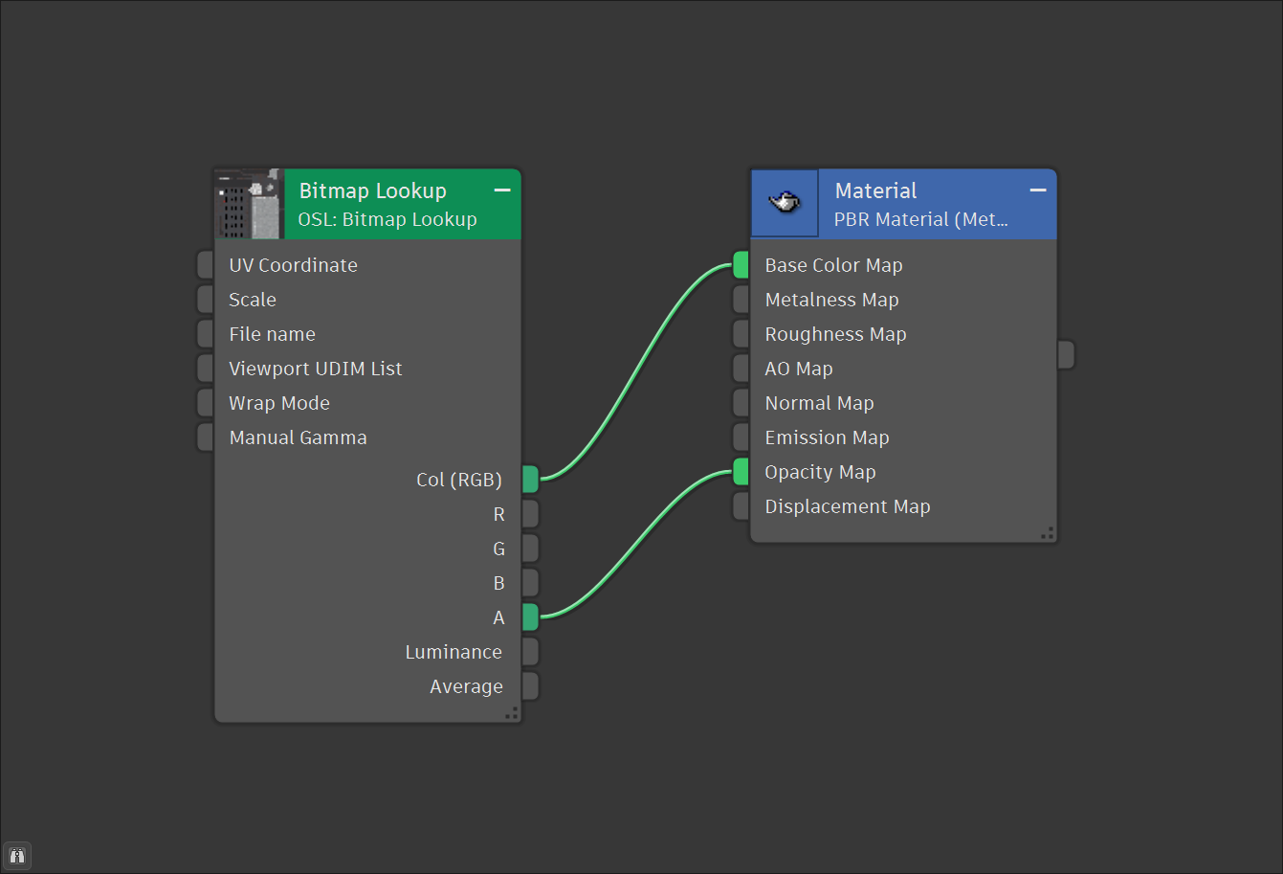The height and width of the screenshot is (874, 1283).
Task: Click the Bitmap Lookup node preview thumbnail
Action: [249, 204]
